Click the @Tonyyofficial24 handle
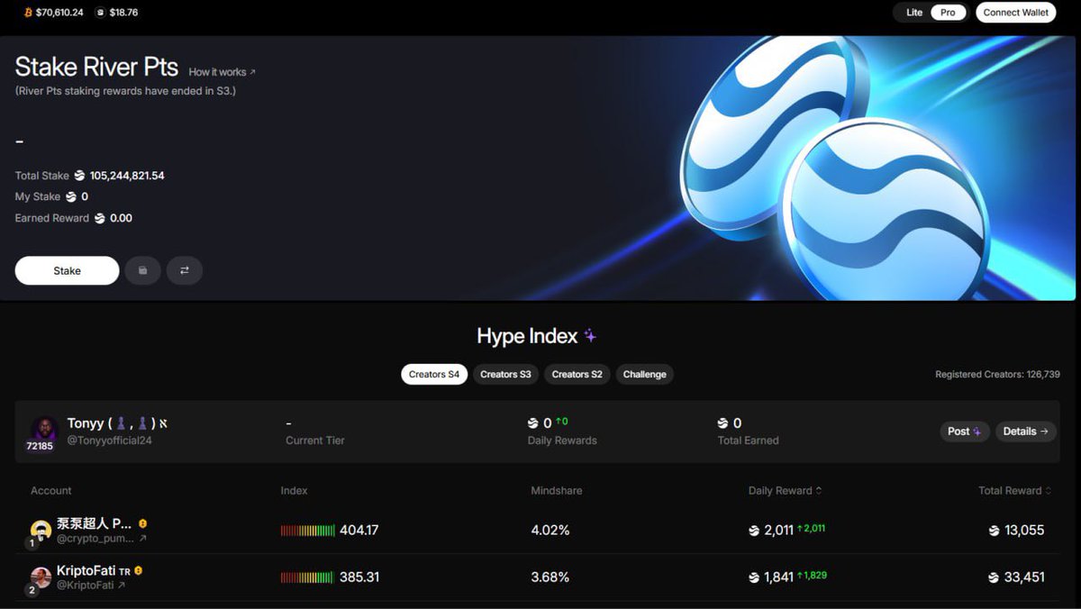 (110, 441)
